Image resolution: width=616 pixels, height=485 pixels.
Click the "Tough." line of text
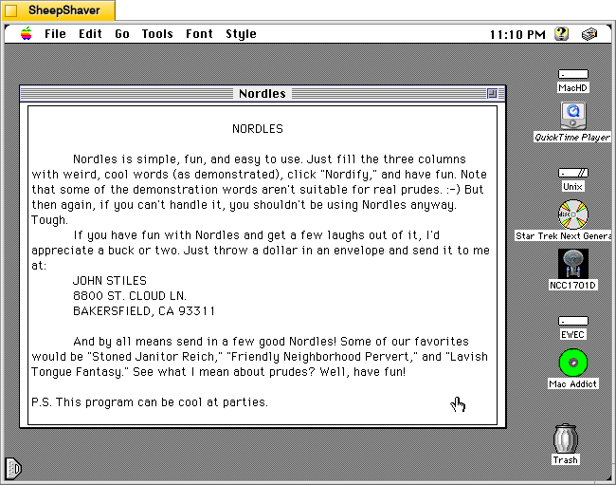click(49, 220)
